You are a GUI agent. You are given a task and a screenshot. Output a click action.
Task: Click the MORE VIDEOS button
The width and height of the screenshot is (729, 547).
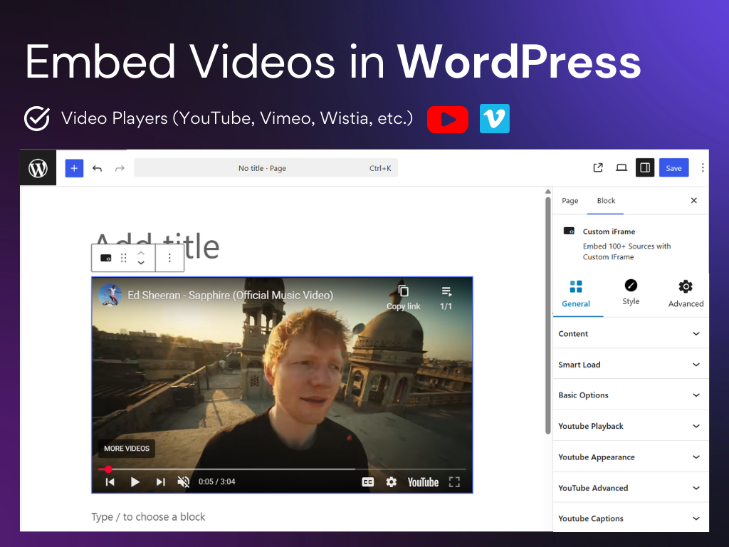coord(127,449)
